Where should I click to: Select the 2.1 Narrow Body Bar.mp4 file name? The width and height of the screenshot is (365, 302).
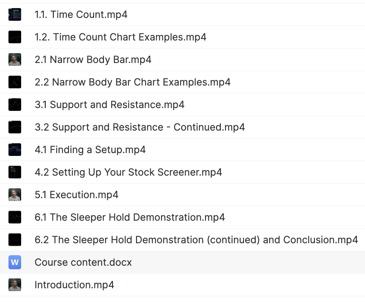tap(93, 59)
